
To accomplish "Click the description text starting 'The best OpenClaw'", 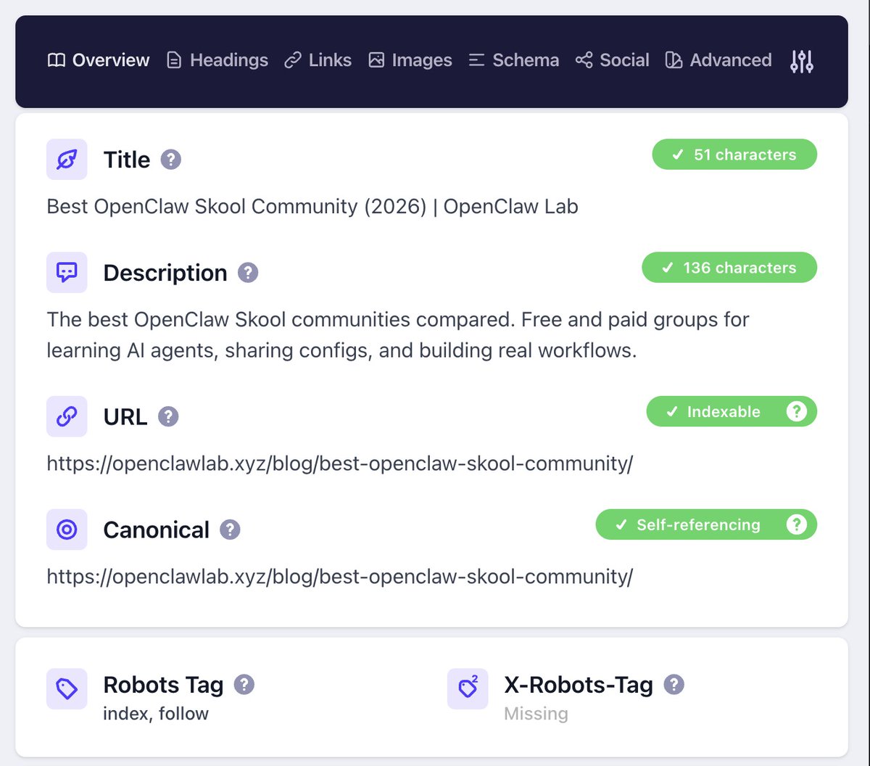I will [x=398, y=335].
